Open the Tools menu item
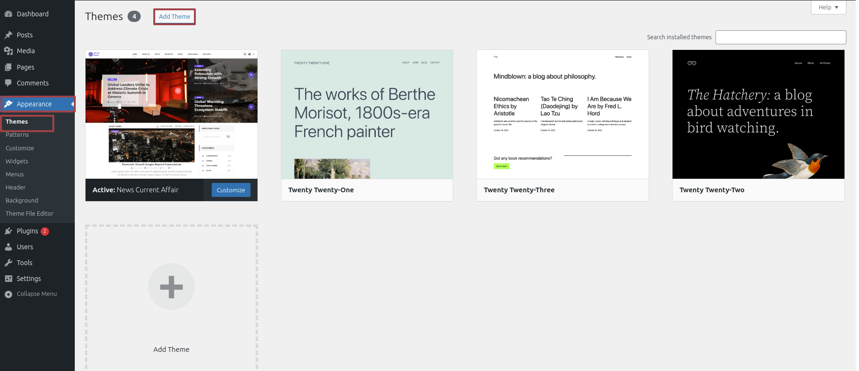This screenshot has height=371, width=859. point(37,263)
